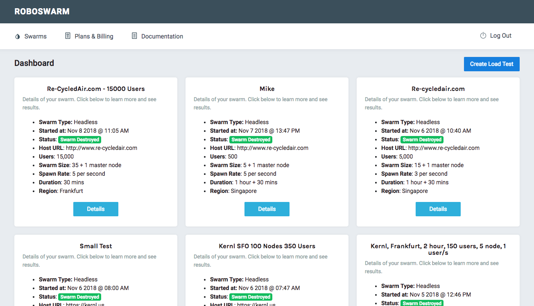Click the Mike card title

[267, 89]
